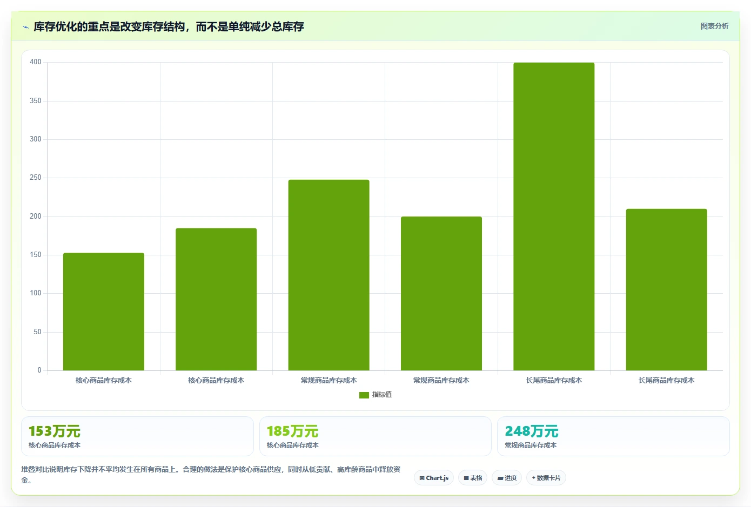The height and width of the screenshot is (507, 751).
Task: Click the 核心商品库存成本 caption under 153万元
Action: (x=55, y=445)
